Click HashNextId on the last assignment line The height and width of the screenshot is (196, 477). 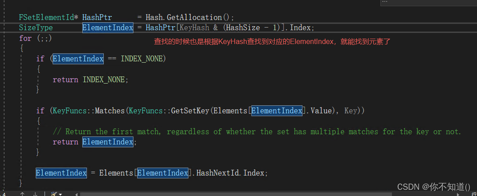(x=217, y=173)
